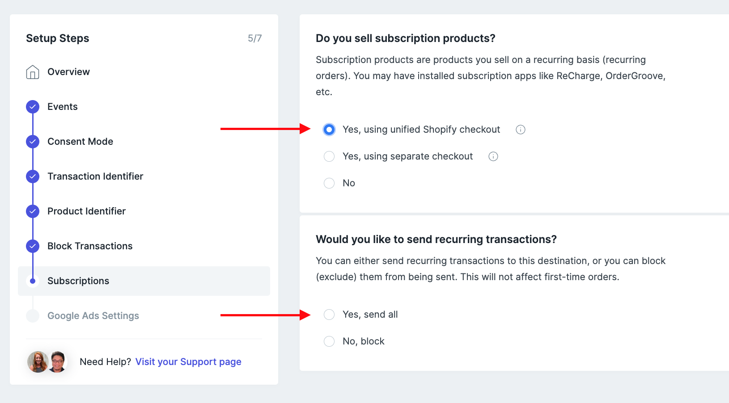Open the Overview setup step
The width and height of the screenshot is (729, 403).
click(x=68, y=72)
